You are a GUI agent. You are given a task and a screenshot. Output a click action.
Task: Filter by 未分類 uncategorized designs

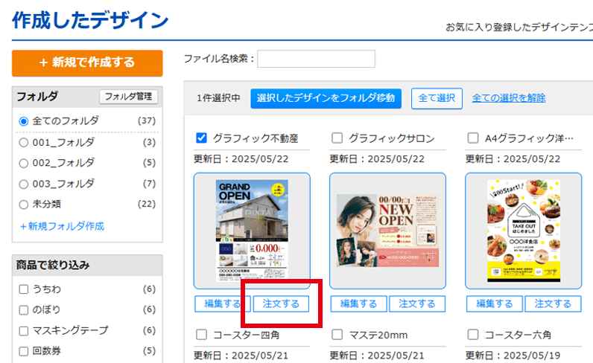point(23,205)
